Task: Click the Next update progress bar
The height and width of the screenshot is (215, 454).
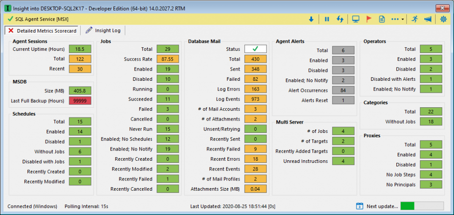Action: (x=422, y=206)
